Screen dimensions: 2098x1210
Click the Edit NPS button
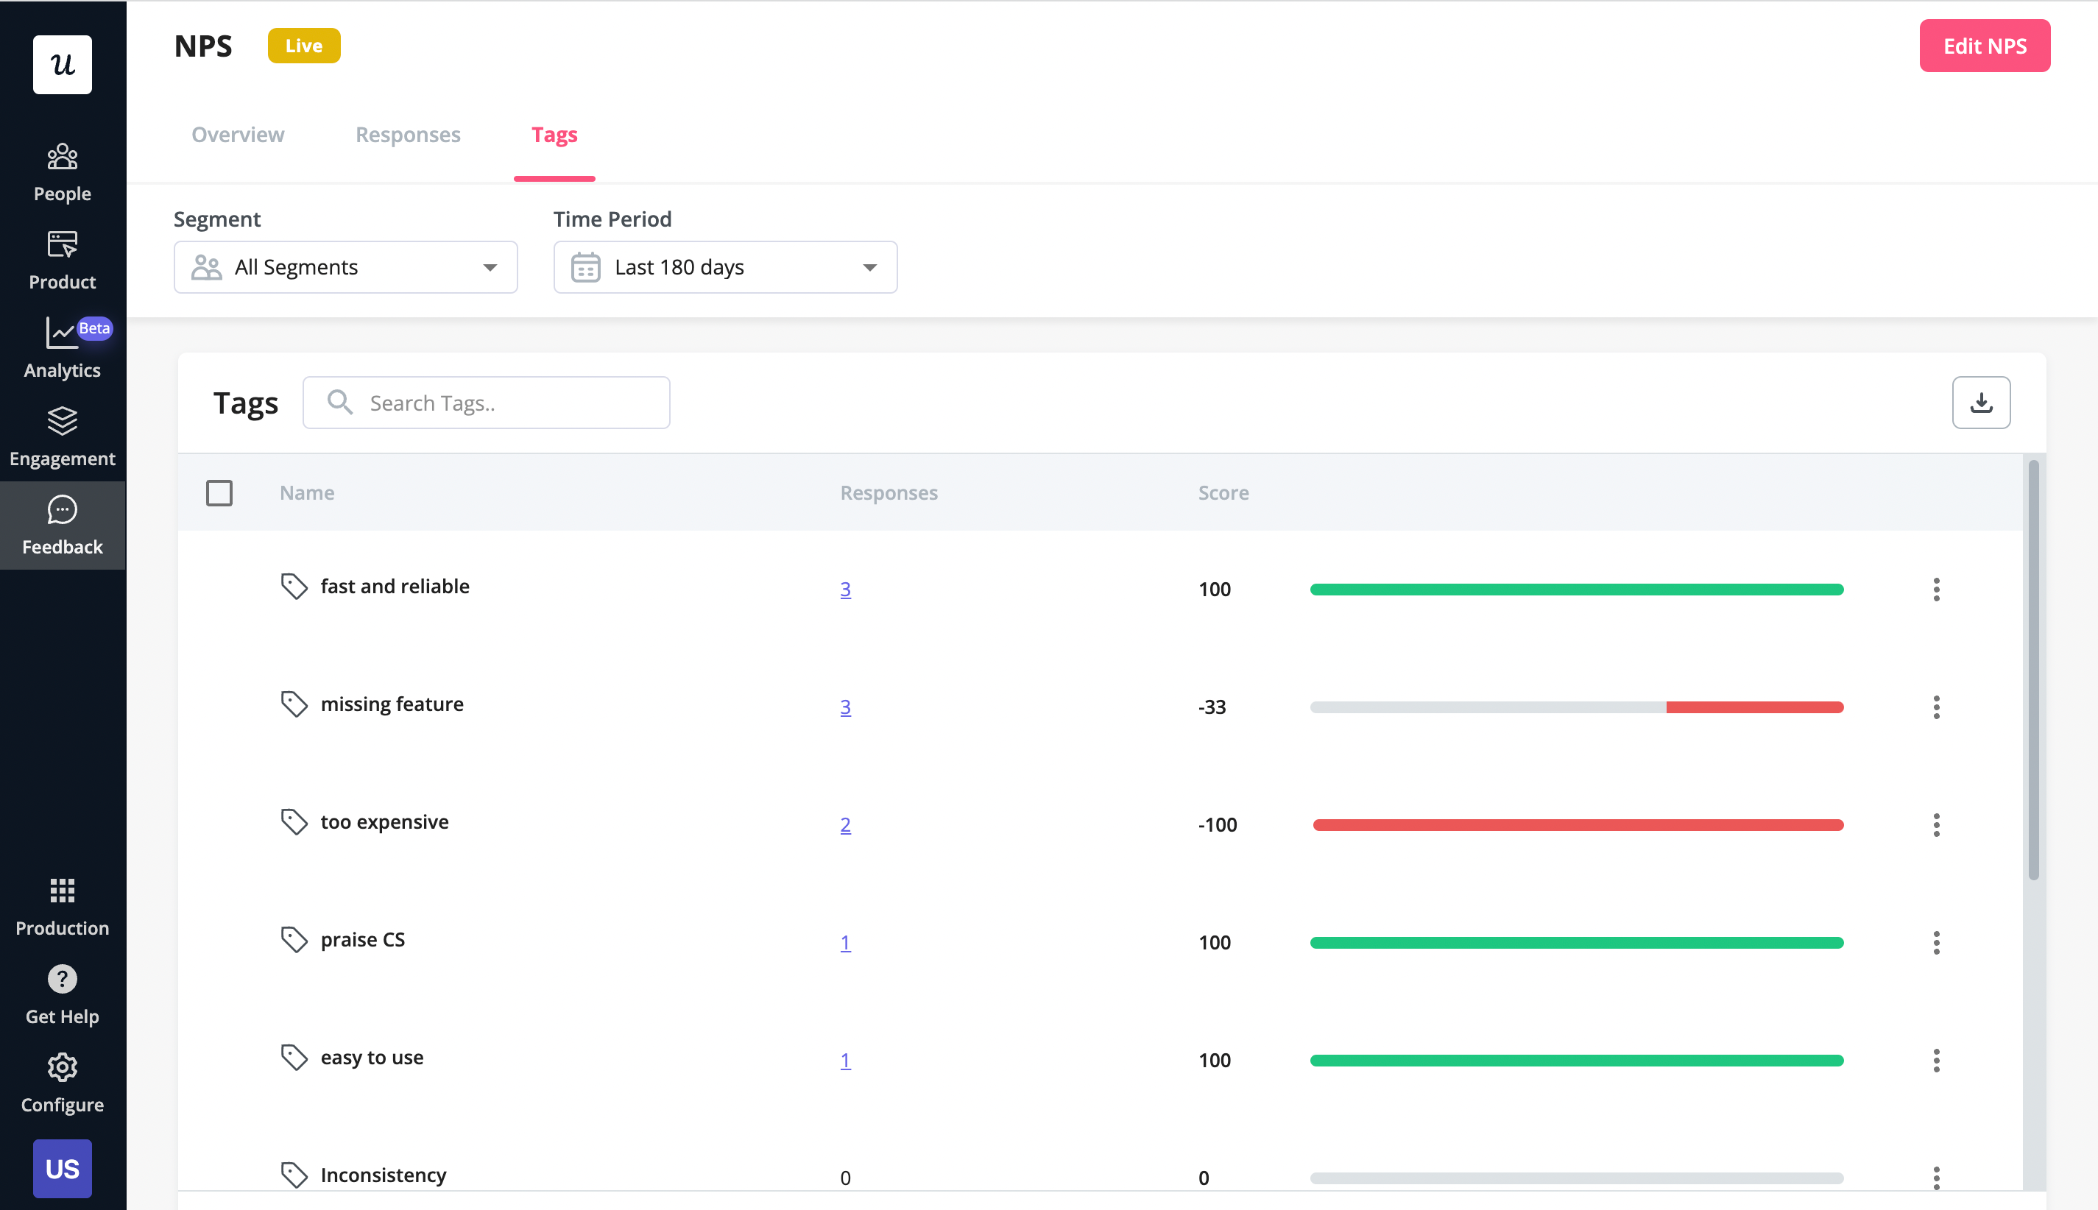coord(1984,46)
